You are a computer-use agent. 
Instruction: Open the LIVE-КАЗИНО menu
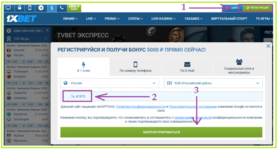pyautogui.click(x=163, y=19)
